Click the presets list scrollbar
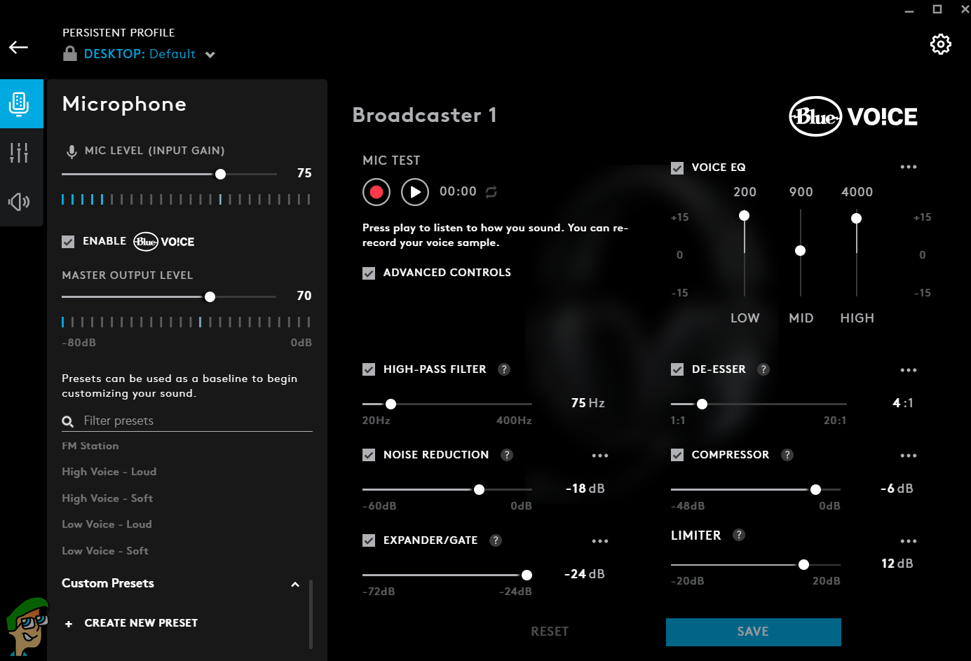Viewport: 971px width, 661px height. point(311,614)
